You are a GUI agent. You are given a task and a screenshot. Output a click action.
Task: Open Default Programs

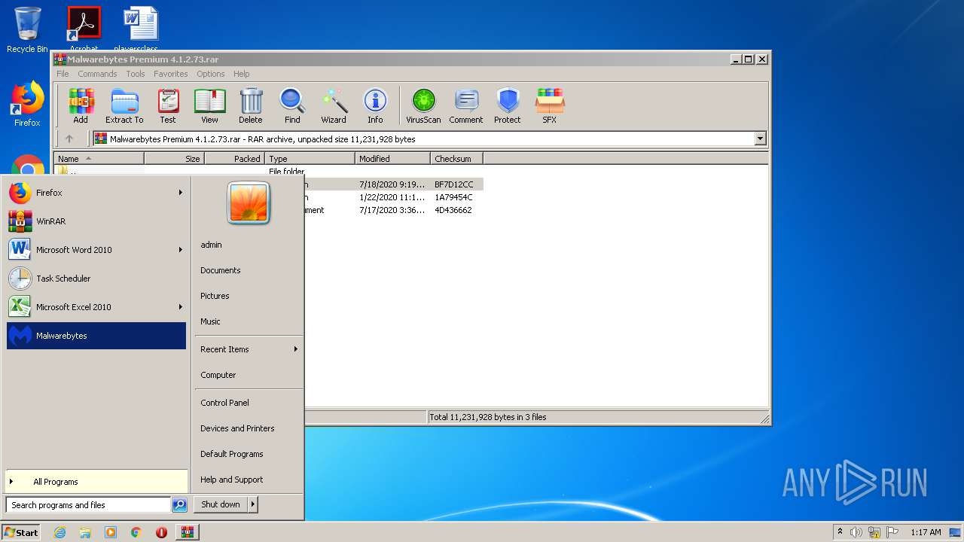pos(232,454)
